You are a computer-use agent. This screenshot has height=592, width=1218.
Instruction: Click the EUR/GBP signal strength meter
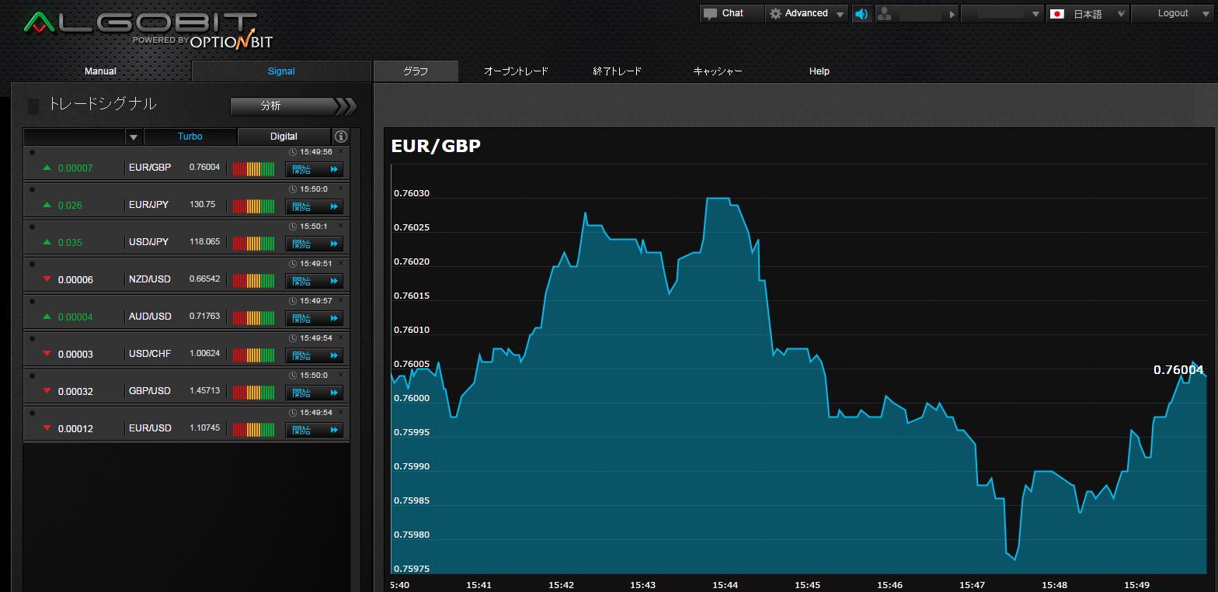(254, 169)
